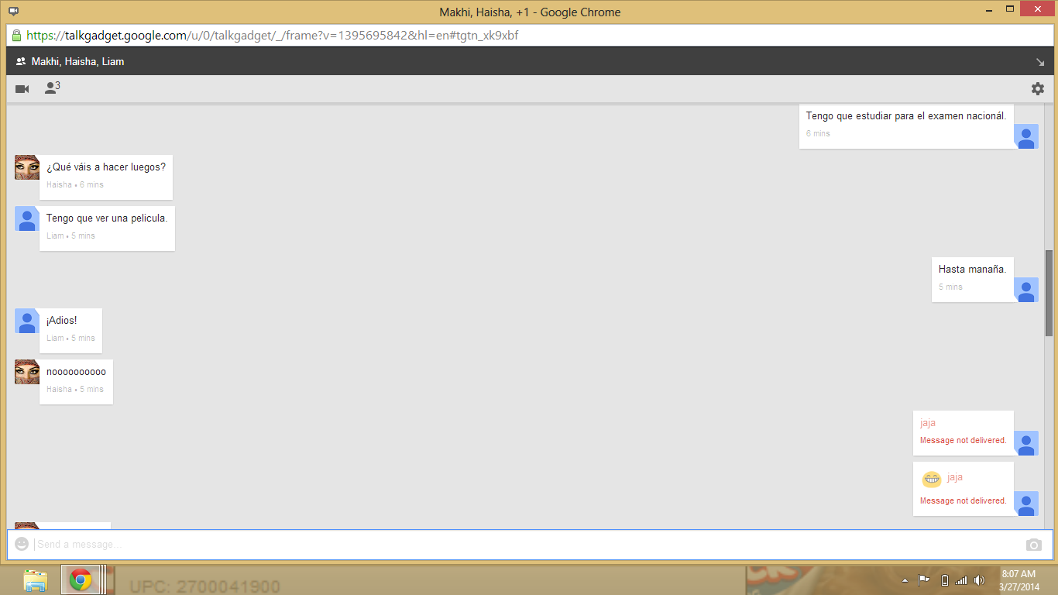Image resolution: width=1058 pixels, height=595 pixels.
Task: Click Liam's avatar next to '¡Adios!'
Action: tap(27, 321)
